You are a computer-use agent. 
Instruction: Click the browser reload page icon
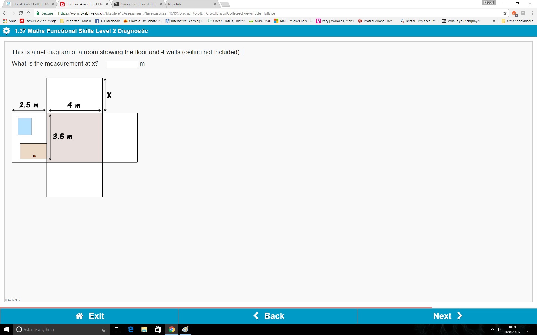(20, 13)
